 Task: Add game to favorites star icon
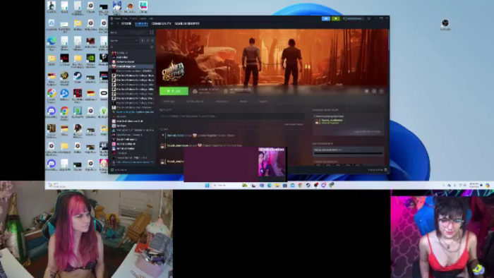click(x=381, y=91)
